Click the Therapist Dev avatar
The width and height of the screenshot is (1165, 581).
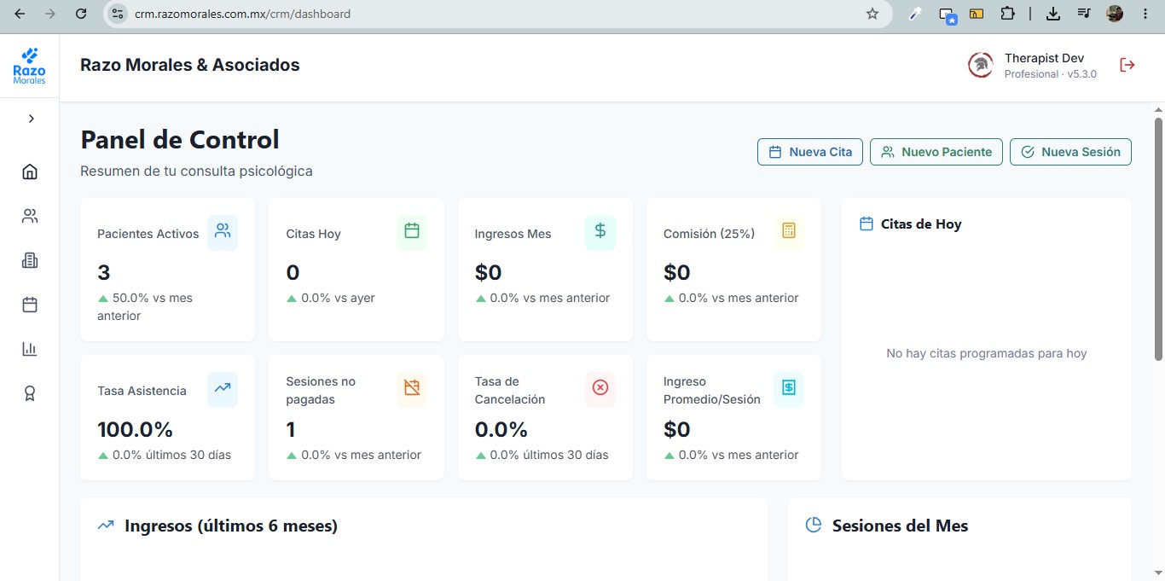click(x=981, y=65)
